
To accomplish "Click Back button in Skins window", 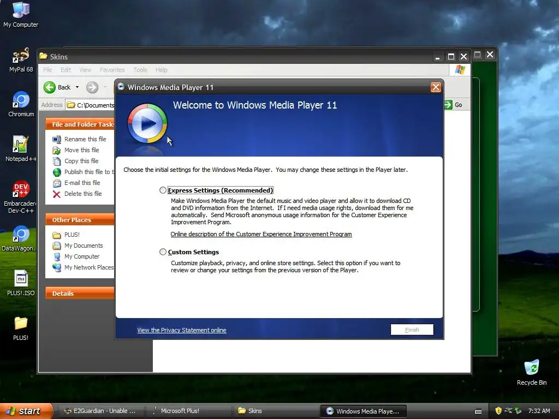I will 57,87.
